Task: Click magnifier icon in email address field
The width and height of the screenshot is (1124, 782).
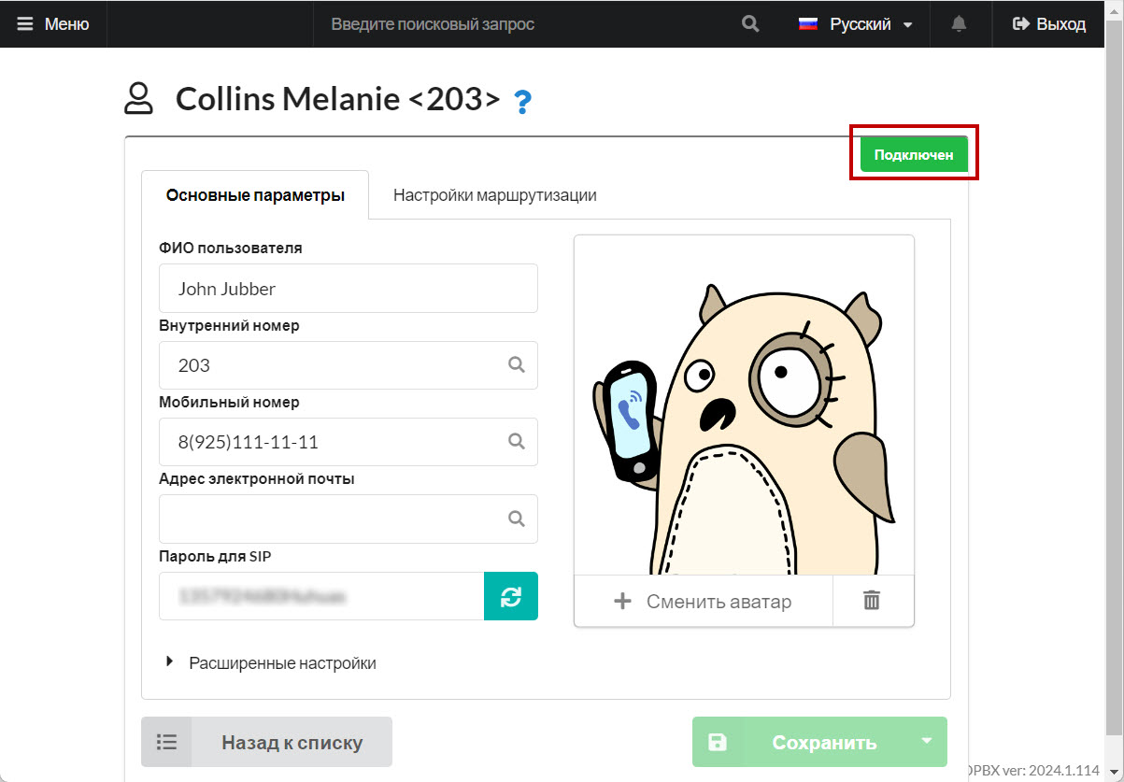Action: [517, 518]
